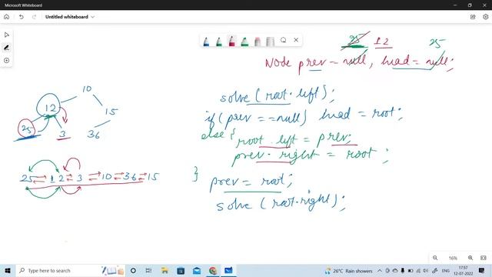Click the 16% zoom level
Image resolution: width=492 pixels, height=277 pixels.
[x=453, y=259]
